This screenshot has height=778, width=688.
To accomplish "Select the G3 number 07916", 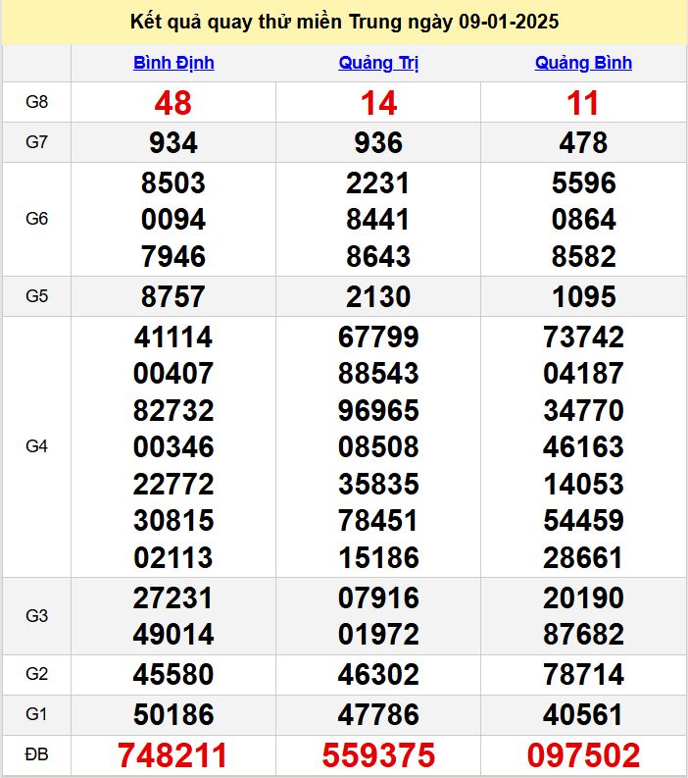I will click(378, 597).
